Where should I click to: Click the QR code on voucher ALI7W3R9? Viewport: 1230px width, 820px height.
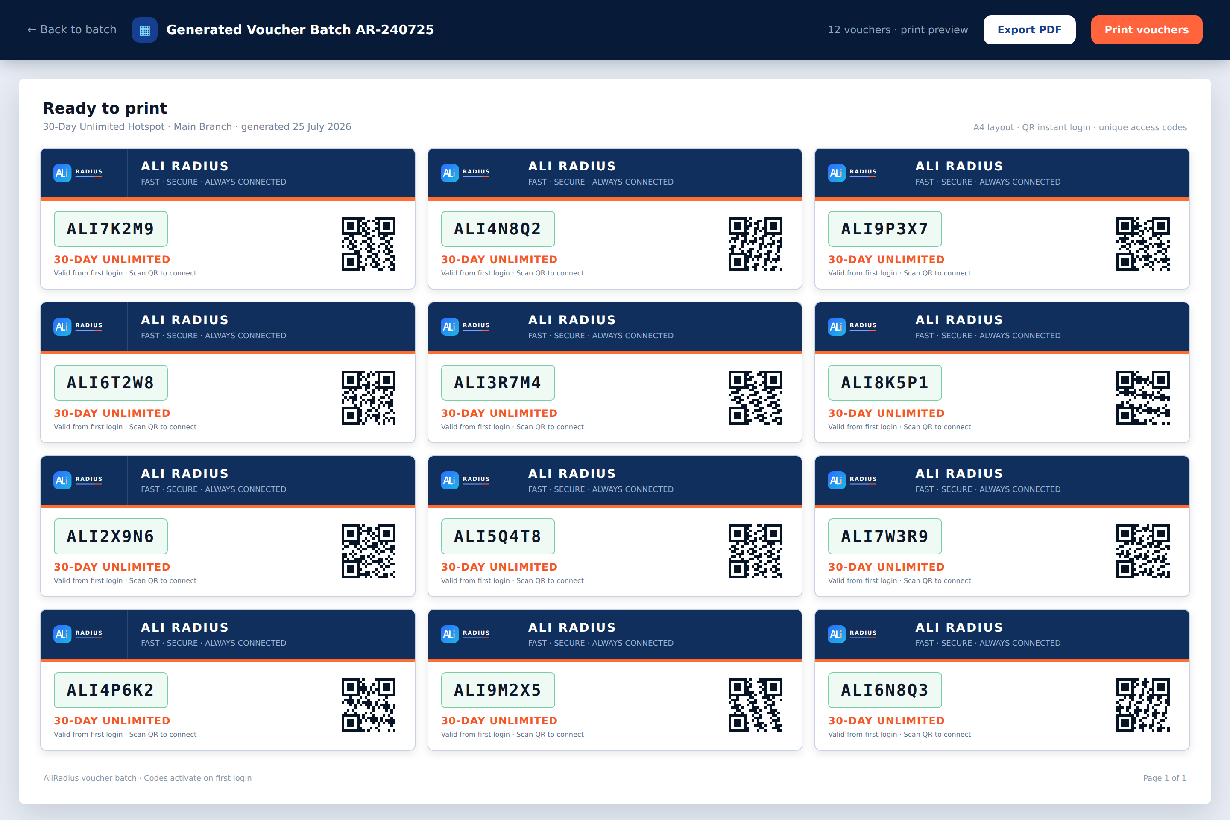(x=1143, y=551)
